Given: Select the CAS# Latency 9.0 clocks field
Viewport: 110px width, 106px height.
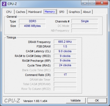Looking at the screenshot, I should click(65, 51).
